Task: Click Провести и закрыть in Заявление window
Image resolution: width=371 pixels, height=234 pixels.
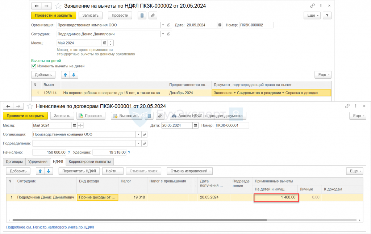Action: click(x=54, y=15)
